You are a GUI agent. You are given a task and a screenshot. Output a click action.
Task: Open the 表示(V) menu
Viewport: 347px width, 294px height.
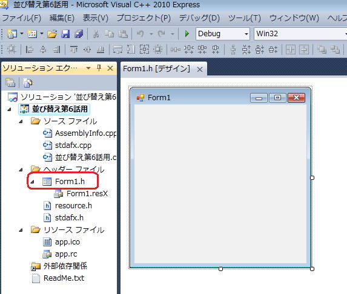click(x=96, y=18)
